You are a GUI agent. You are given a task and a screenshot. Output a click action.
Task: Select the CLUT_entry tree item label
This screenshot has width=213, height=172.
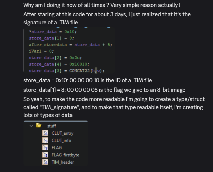coord(62,133)
